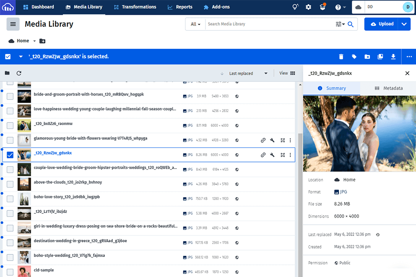This screenshot has height=277, width=416.
Task: Click the Upload button
Action: (x=381, y=24)
